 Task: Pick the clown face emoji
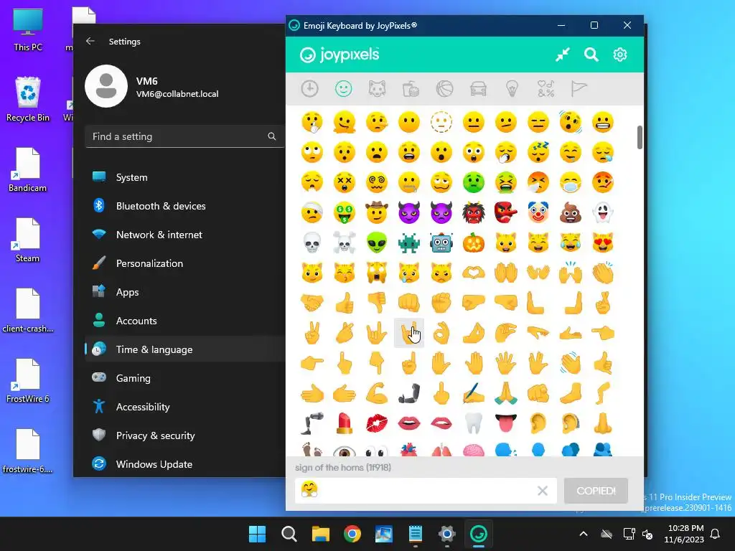[x=538, y=212]
